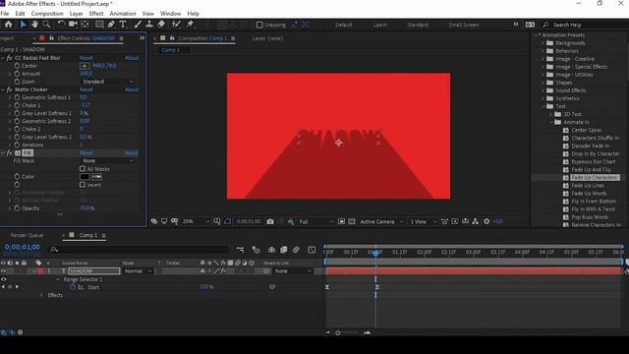Open the viewer magnification dropdown showing 25%
The image size is (629, 354).
coord(196,221)
